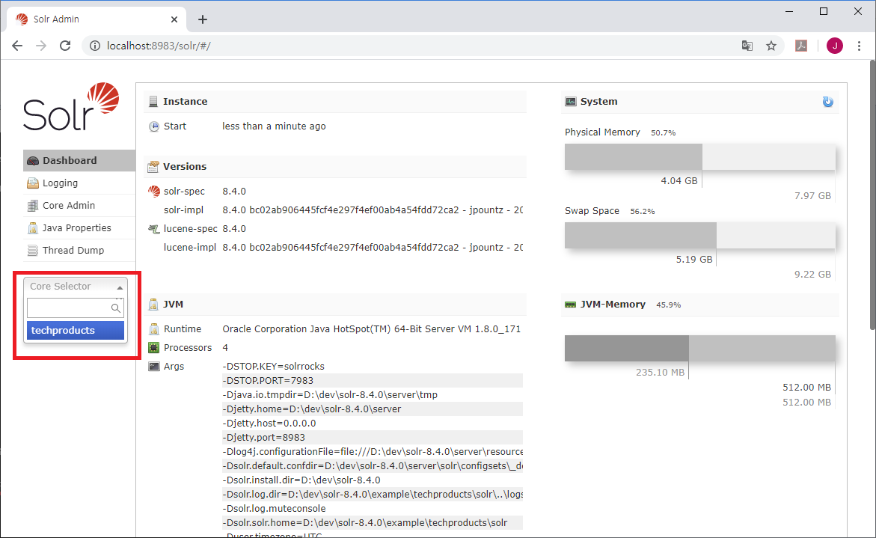The height and width of the screenshot is (538, 876).
Task: Click the Dashboard gauge icon
Action: point(33,161)
